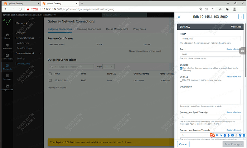Click the Cancel button
247x148 pixels.
tap(183, 144)
